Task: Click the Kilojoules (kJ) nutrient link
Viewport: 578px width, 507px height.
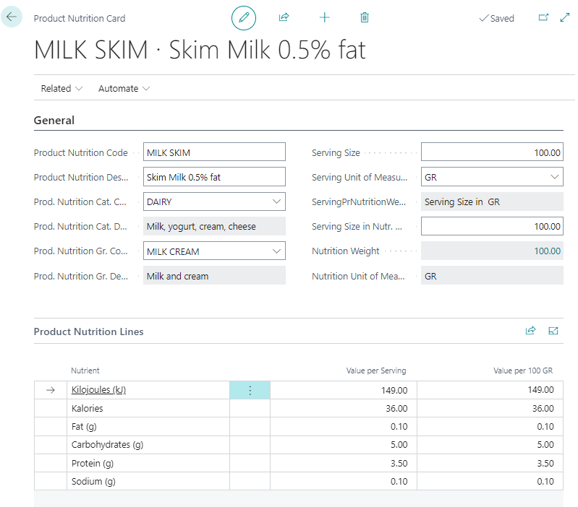Action: click(x=99, y=390)
